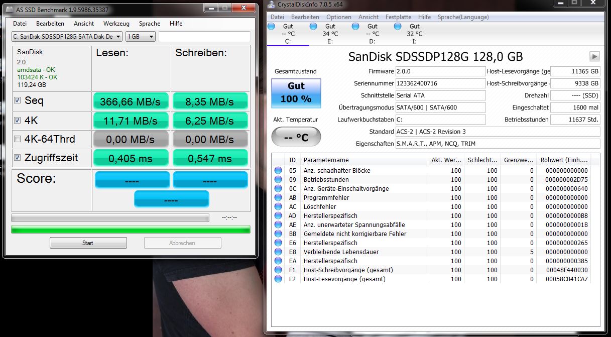Click the ID column header

(293, 160)
